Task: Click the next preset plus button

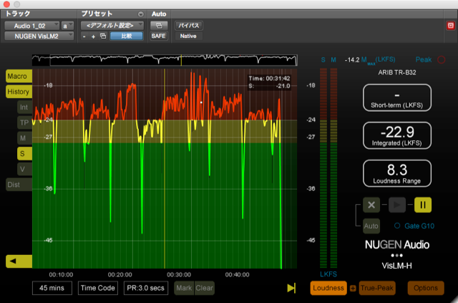Action: 94,37
